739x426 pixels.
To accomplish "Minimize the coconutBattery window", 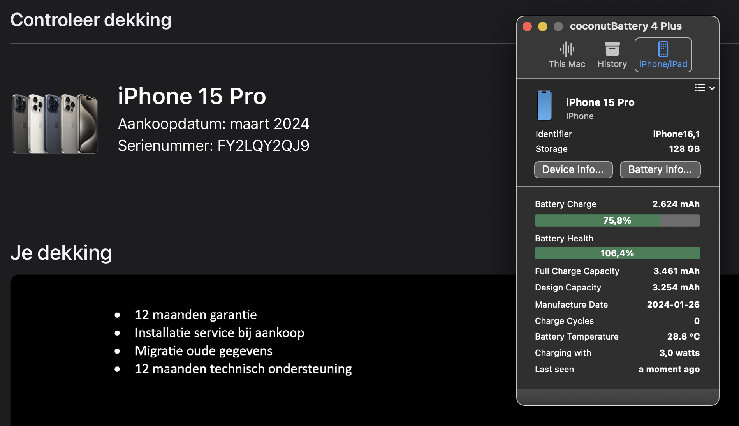I will 543,26.
